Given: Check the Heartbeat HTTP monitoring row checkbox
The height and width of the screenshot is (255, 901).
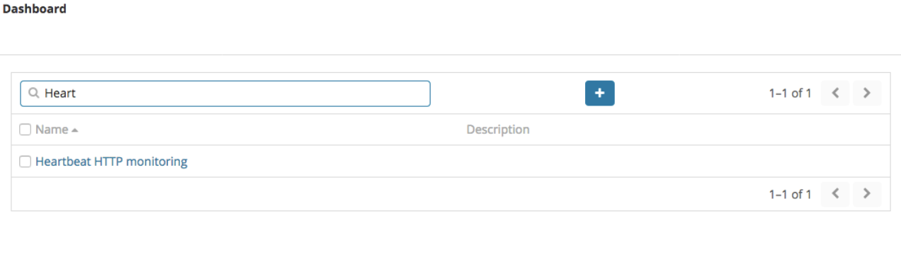Looking at the screenshot, I should coord(25,161).
